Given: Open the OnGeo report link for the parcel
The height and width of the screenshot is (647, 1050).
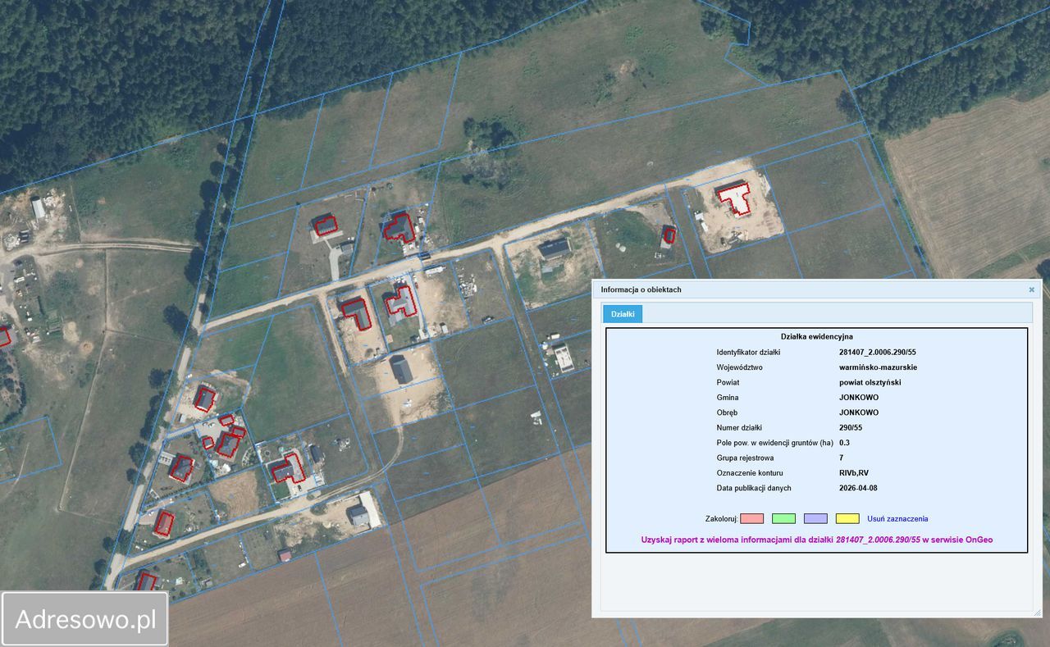Looking at the screenshot, I should coord(816,540).
